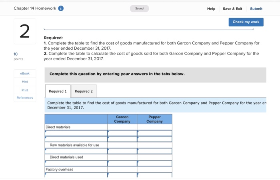Click the Raw materials available for use label

pos(74,145)
